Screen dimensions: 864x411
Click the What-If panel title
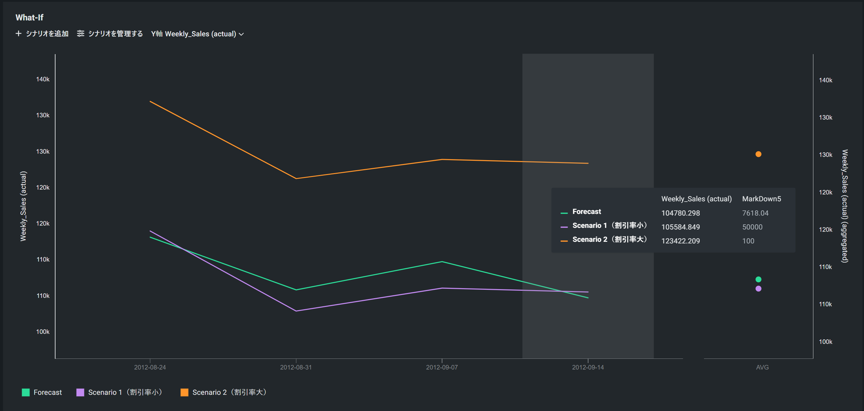point(30,18)
